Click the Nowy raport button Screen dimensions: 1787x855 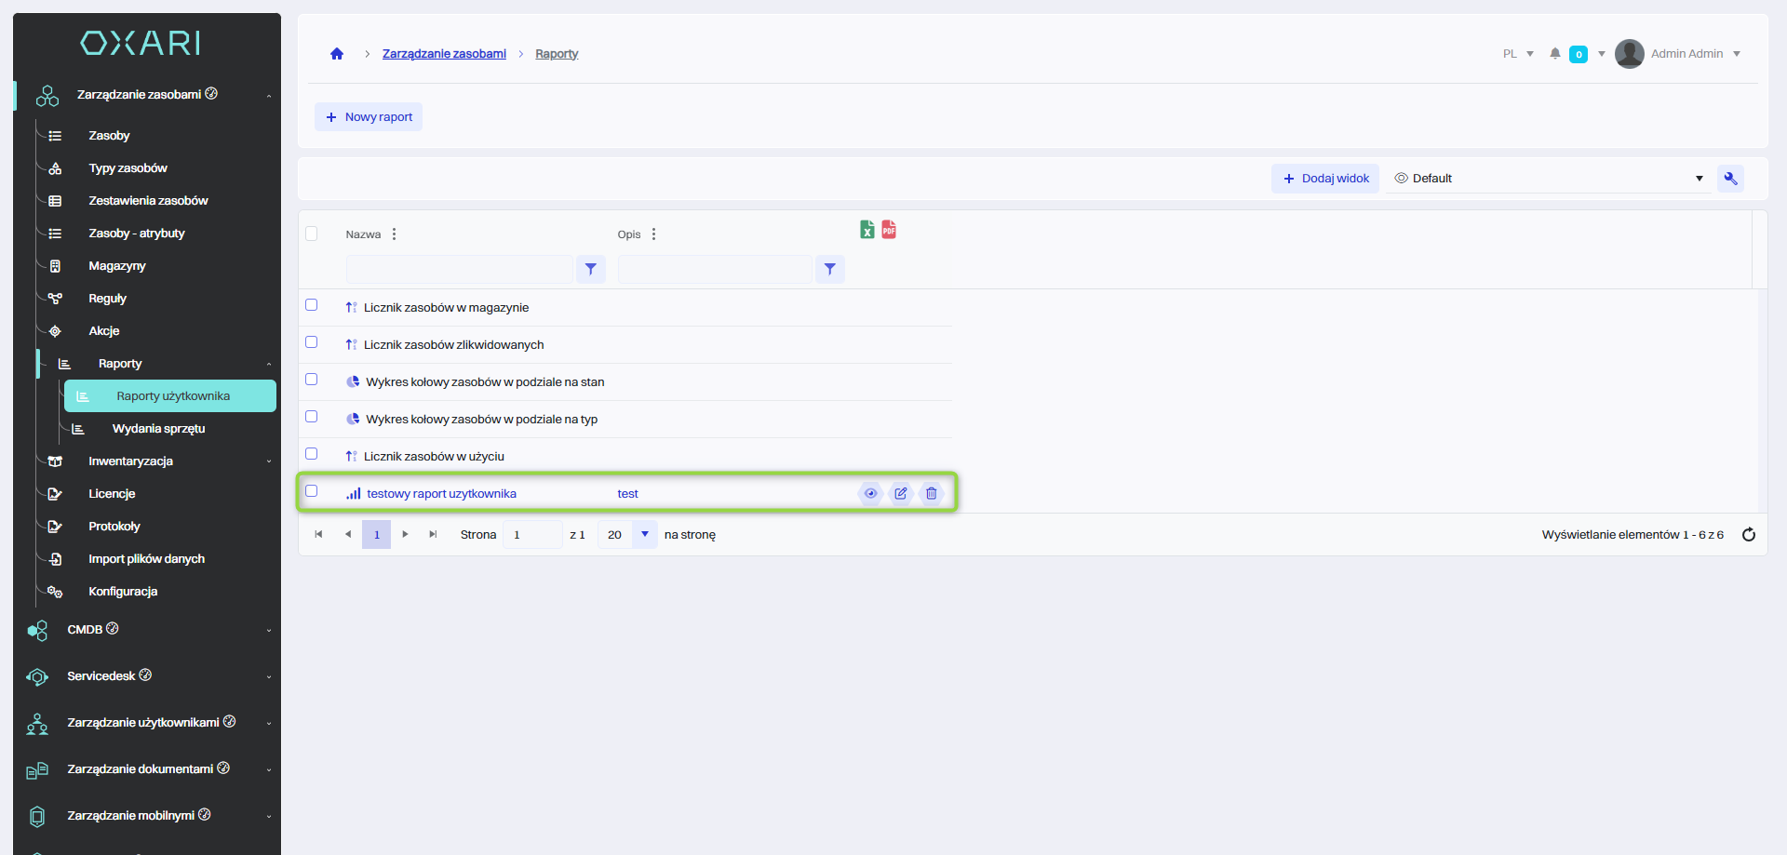[x=369, y=117]
